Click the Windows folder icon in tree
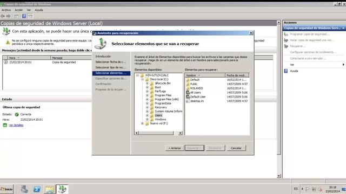346x194 pixels. [x=152, y=119]
